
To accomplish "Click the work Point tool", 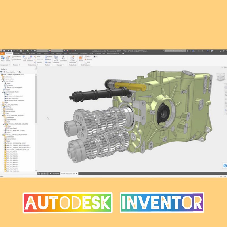I will 88,59.
